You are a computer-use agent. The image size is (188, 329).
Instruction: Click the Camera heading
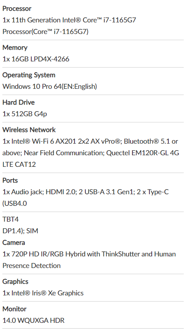coord(14,243)
